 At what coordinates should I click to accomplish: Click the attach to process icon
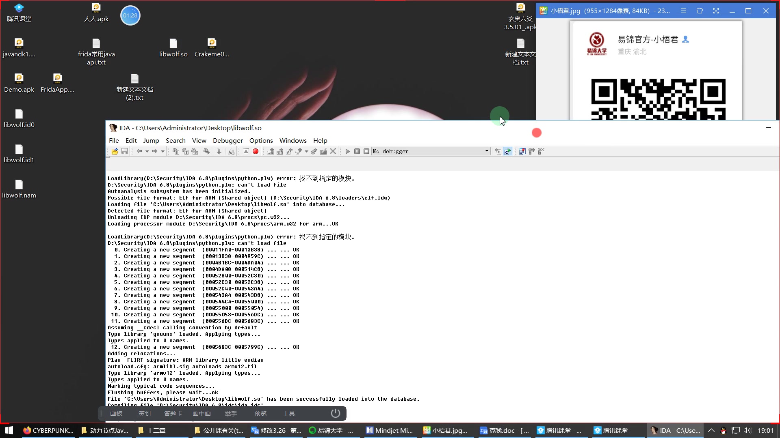[498, 151]
